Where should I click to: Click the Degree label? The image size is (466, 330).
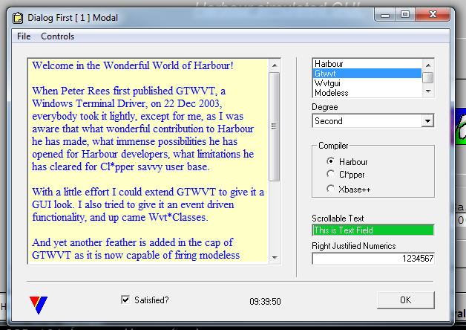click(x=325, y=107)
